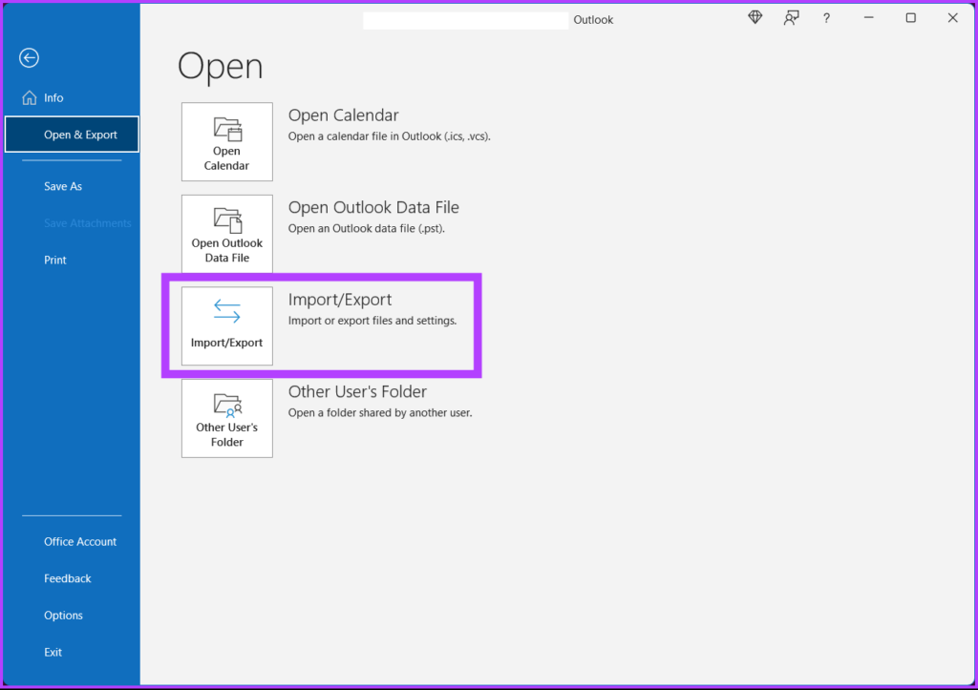Select Open & Export in sidebar

click(72, 135)
